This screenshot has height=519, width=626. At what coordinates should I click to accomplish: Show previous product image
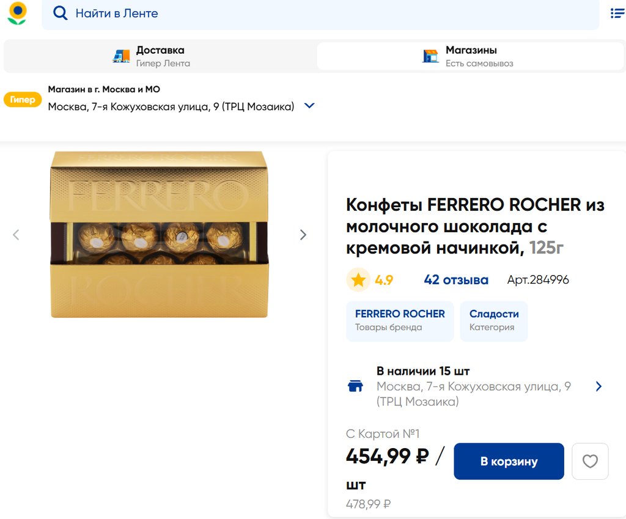coord(17,235)
